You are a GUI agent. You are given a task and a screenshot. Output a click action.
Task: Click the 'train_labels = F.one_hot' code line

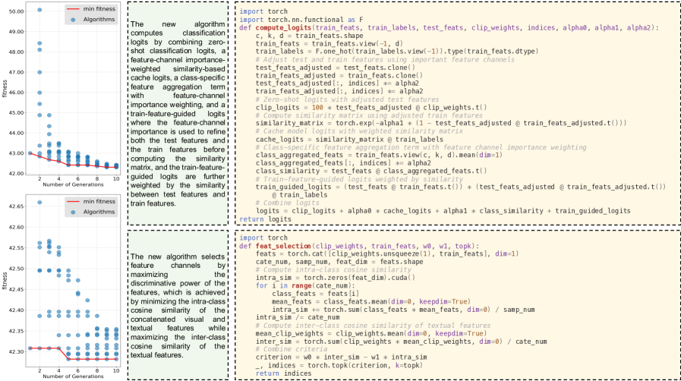[x=397, y=51]
